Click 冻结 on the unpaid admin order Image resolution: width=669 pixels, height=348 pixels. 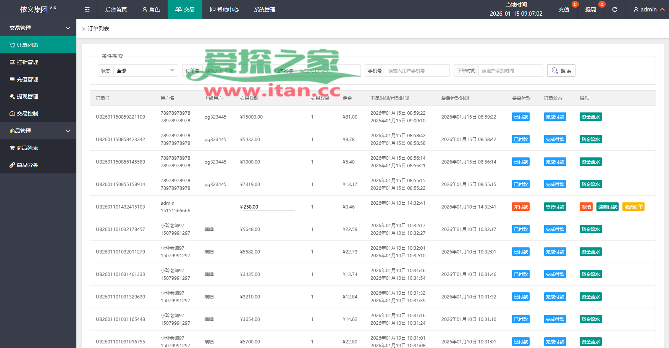586,207
